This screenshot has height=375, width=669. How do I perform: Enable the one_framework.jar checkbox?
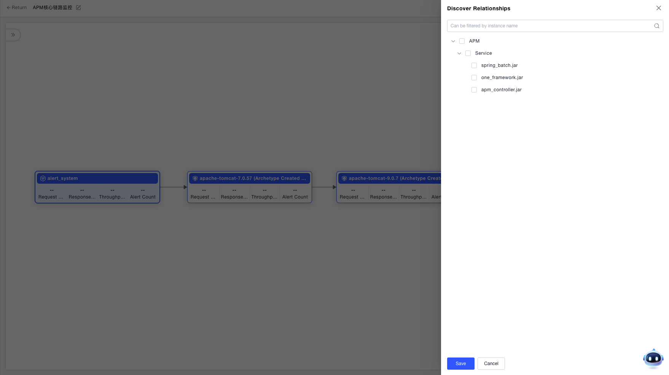tap(474, 78)
